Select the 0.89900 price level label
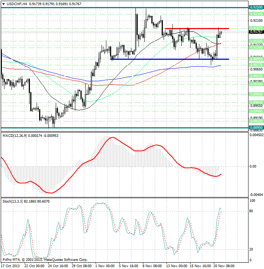This screenshot has height=269, width=264. 256,94
